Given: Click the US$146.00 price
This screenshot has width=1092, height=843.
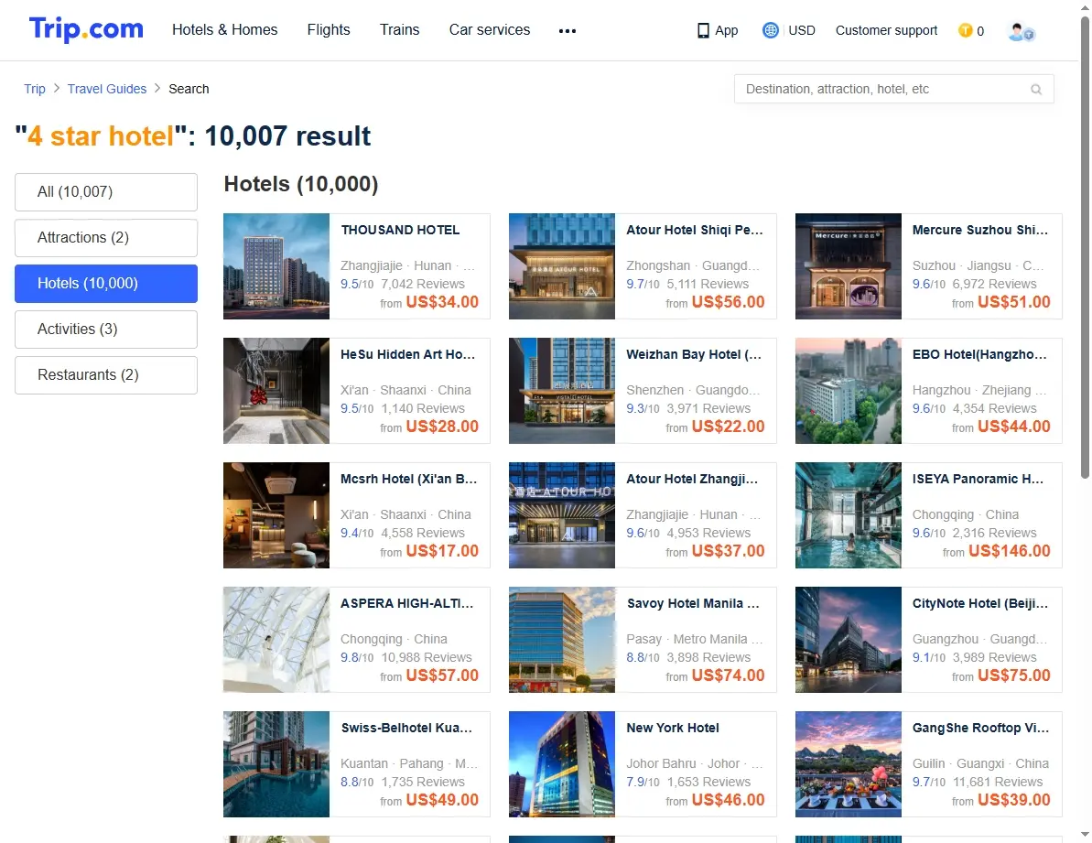Looking at the screenshot, I should click(1009, 551).
